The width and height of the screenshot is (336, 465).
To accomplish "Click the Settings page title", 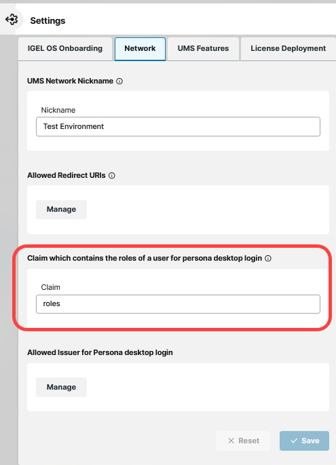I will click(48, 21).
